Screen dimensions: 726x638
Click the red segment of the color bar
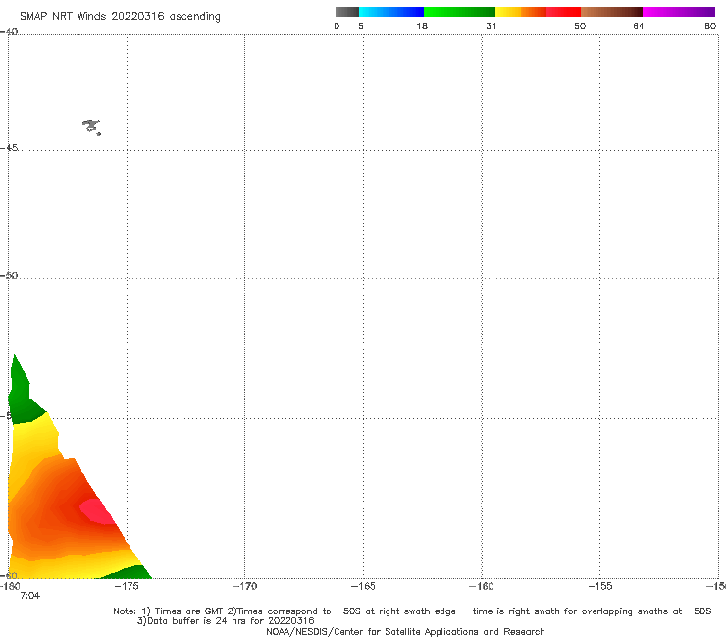point(563,12)
